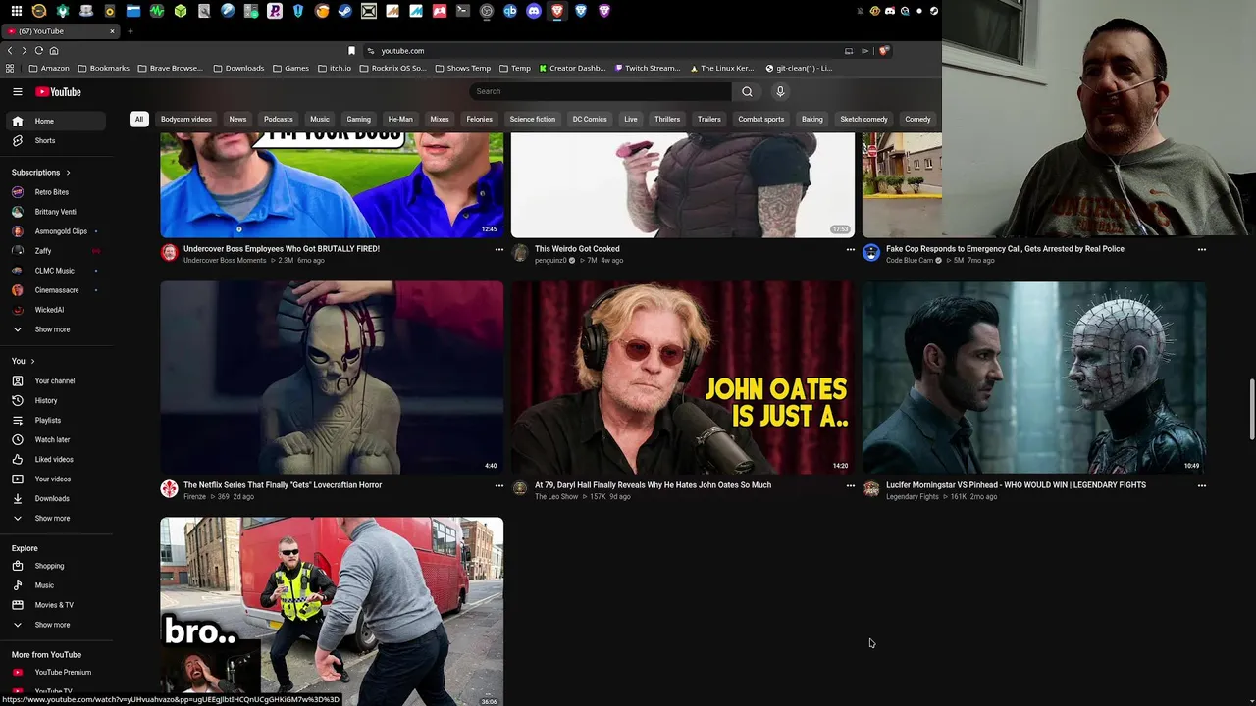The height and width of the screenshot is (706, 1256).
Task: Open the Netflix Lovecraftian Horror thumbnail
Action: [332, 378]
